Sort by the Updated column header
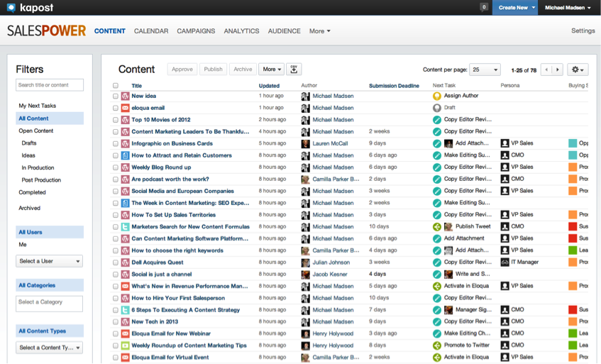This screenshot has width=601, height=364. 269,86
